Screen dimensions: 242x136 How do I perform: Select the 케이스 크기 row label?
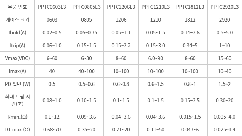(17, 20)
